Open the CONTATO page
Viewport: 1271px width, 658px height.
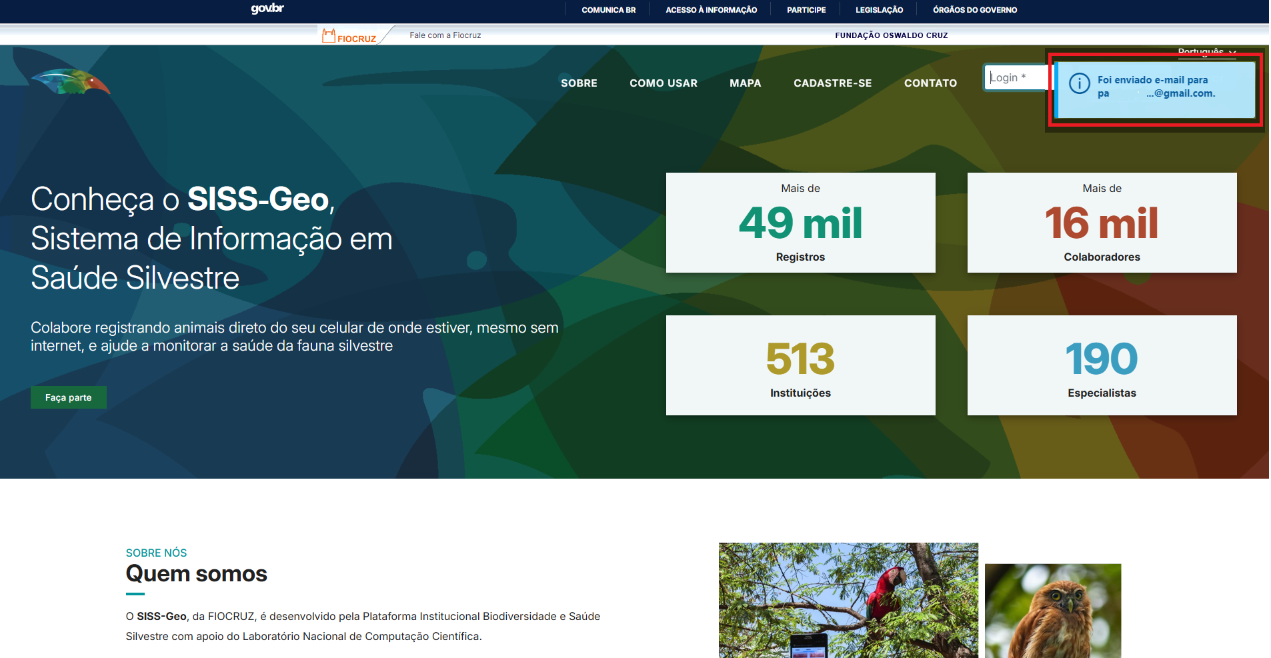click(x=930, y=83)
